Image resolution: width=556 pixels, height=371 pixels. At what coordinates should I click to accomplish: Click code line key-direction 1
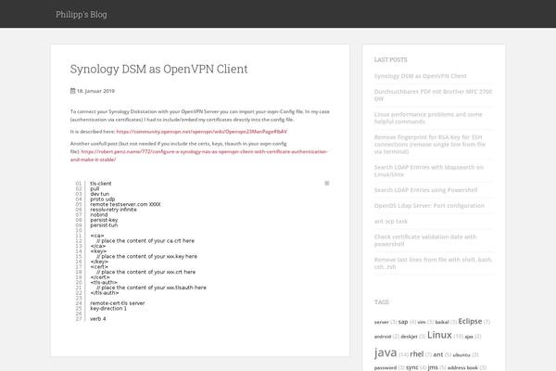point(108,309)
